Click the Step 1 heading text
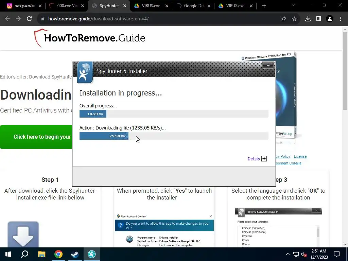 [x=50, y=180]
